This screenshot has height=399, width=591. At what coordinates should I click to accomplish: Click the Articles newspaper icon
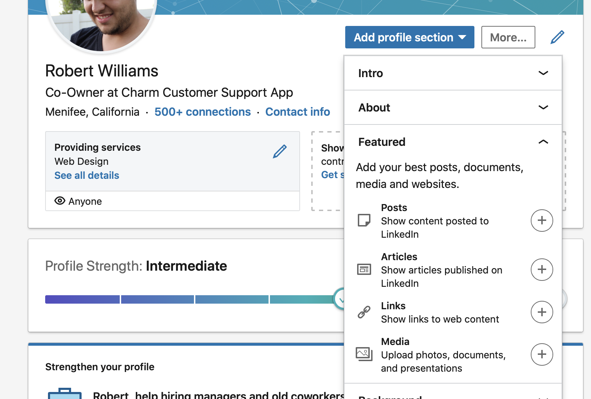coord(364,270)
